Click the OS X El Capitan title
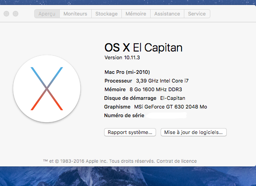 [143, 48]
